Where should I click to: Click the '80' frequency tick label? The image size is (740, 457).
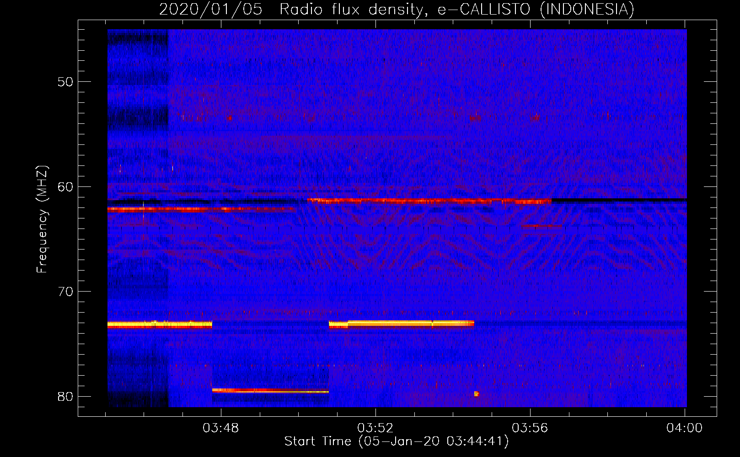pos(65,396)
